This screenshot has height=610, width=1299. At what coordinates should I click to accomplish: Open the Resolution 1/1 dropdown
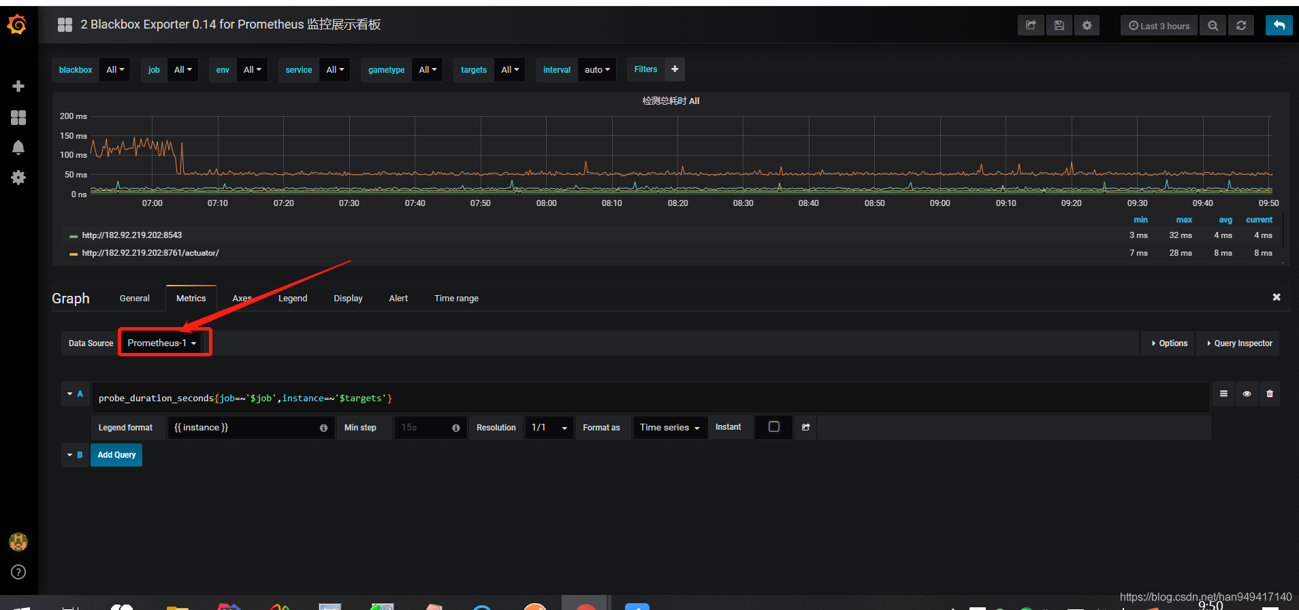549,428
